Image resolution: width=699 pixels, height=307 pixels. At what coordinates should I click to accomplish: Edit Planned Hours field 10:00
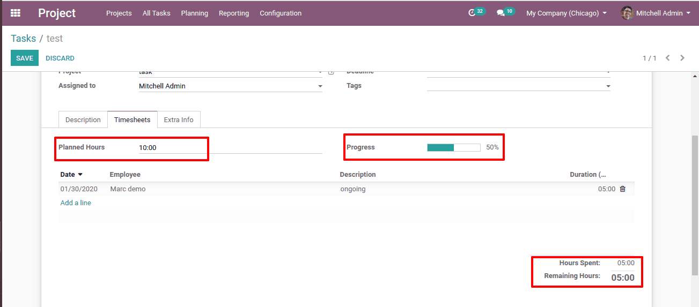231,147
